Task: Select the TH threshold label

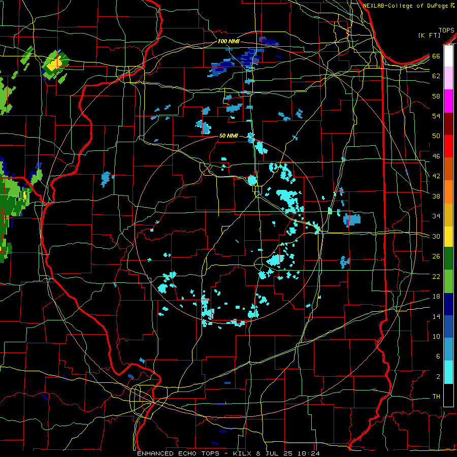Action: [x=436, y=397]
